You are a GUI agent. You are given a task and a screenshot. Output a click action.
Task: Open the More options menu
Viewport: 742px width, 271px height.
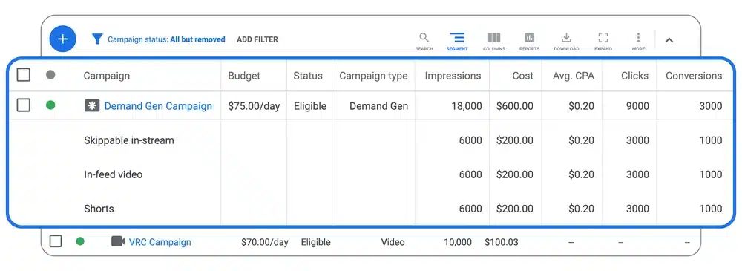(638, 42)
